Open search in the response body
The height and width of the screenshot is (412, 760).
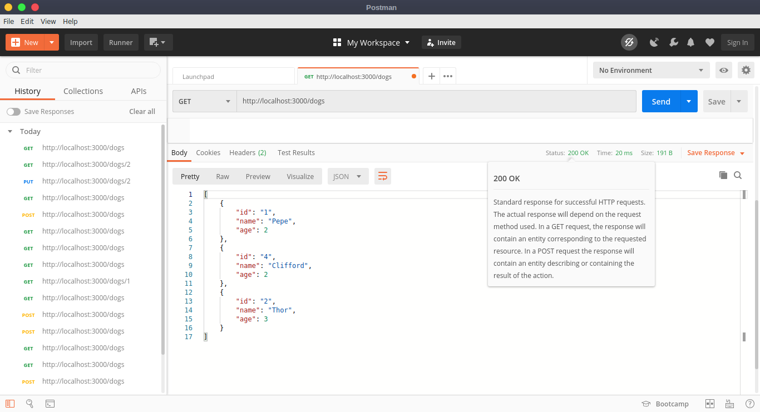pos(738,175)
